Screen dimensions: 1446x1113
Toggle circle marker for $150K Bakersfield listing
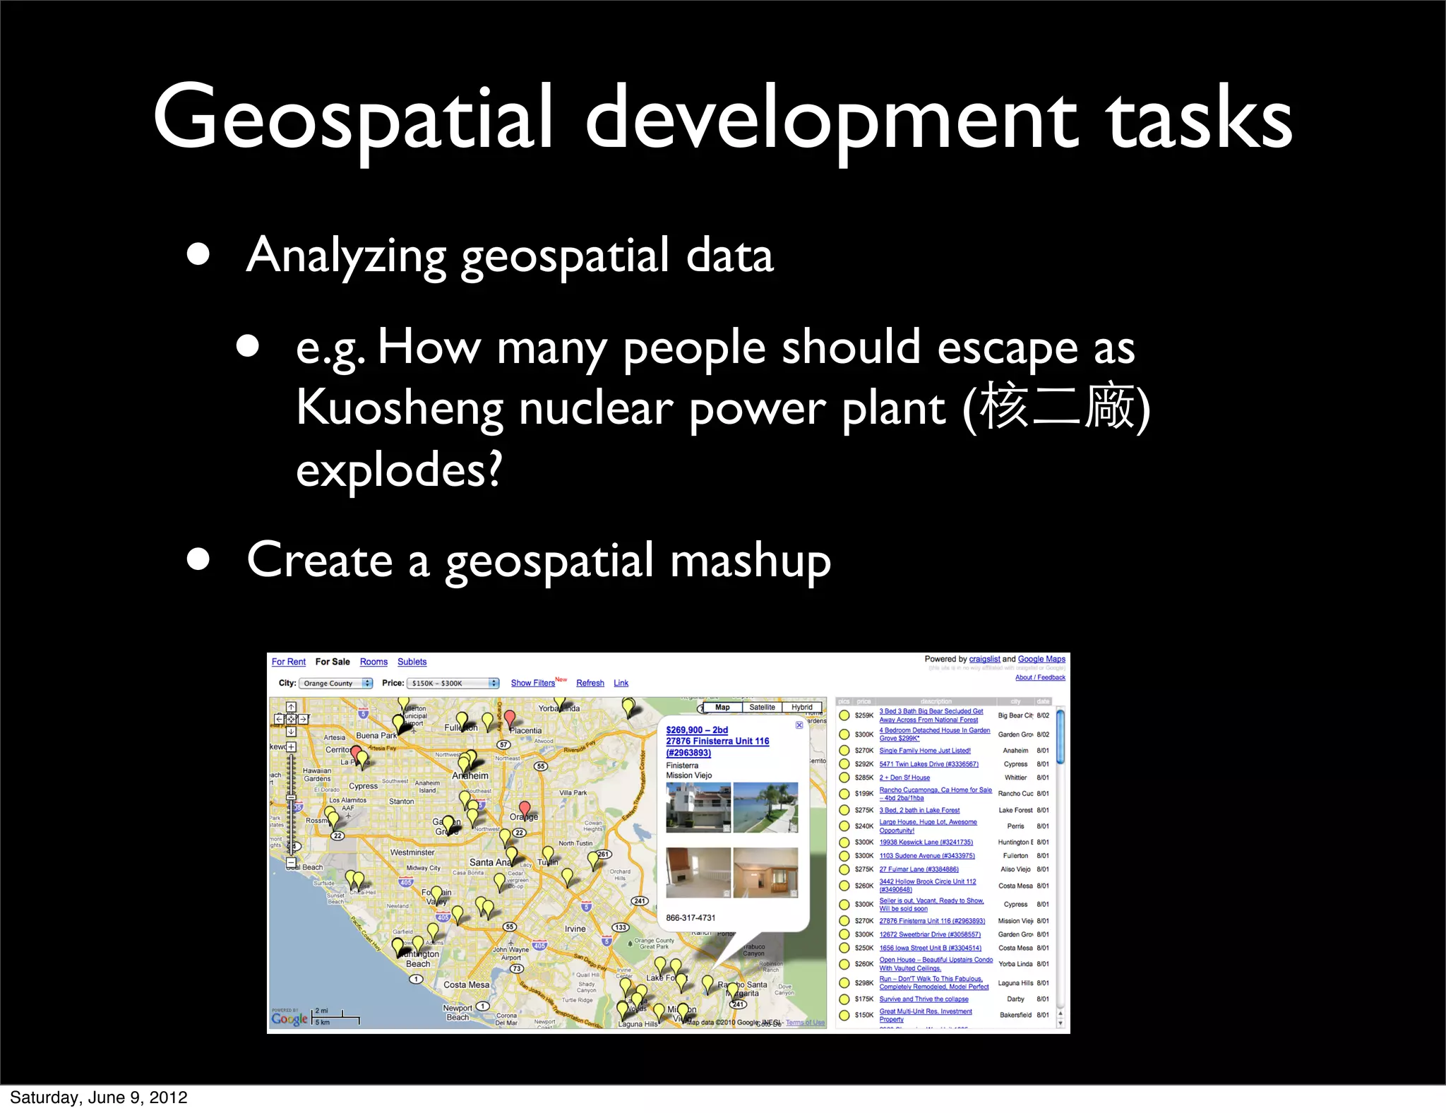[844, 1016]
